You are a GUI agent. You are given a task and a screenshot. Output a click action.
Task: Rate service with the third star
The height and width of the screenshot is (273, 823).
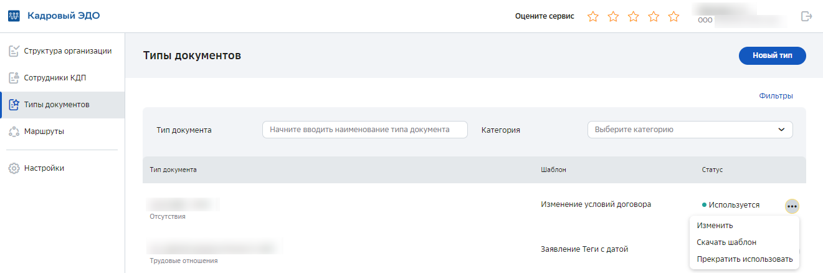(x=634, y=17)
